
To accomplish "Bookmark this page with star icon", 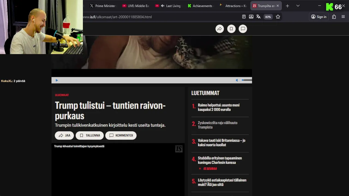I will point(278,17).
